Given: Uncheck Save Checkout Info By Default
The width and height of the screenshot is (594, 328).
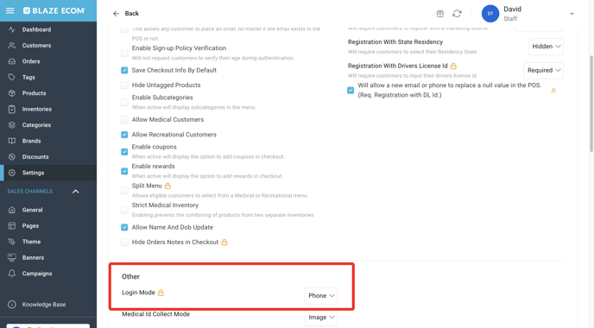Looking at the screenshot, I should click(x=124, y=70).
